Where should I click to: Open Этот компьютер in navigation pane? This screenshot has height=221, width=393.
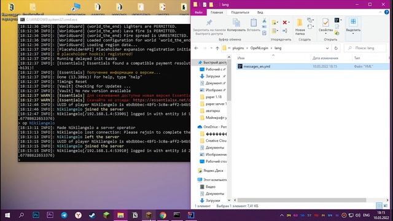click(x=212, y=180)
